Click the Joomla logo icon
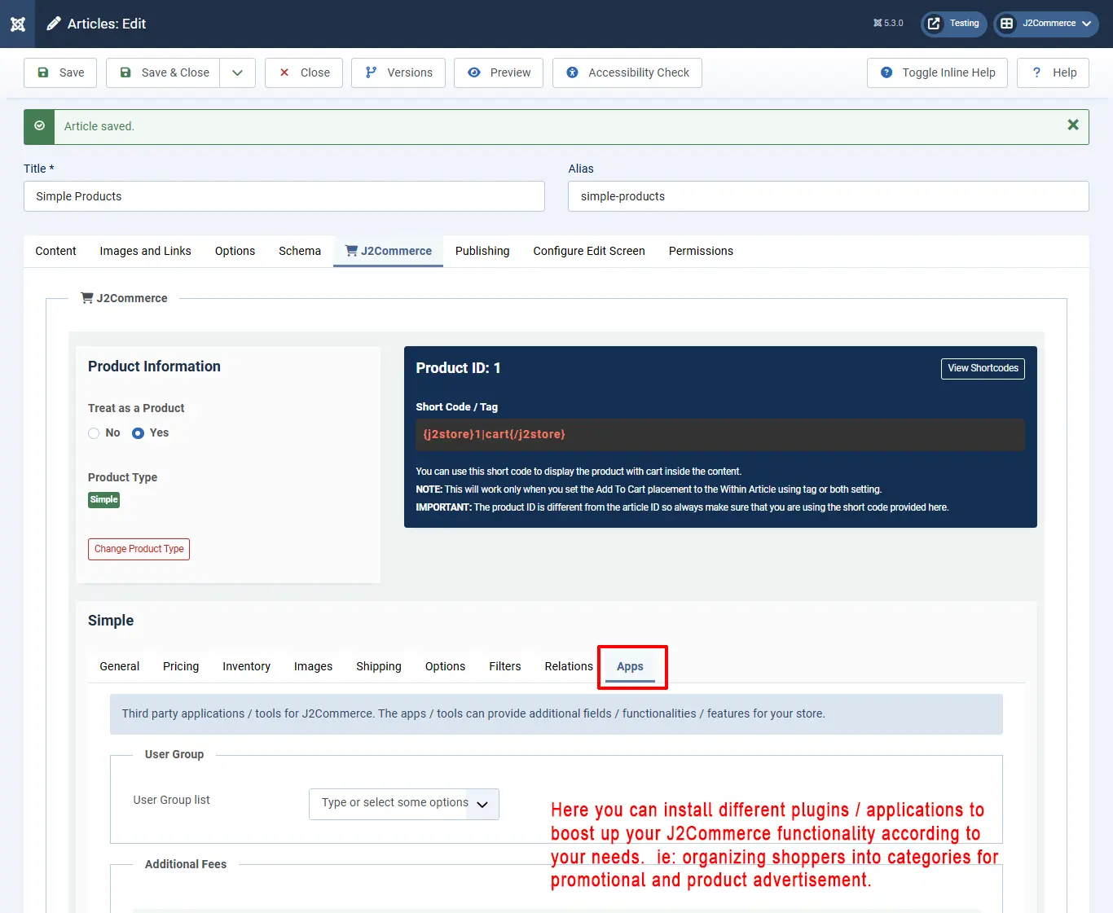The height and width of the screenshot is (913, 1113). click(17, 24)
